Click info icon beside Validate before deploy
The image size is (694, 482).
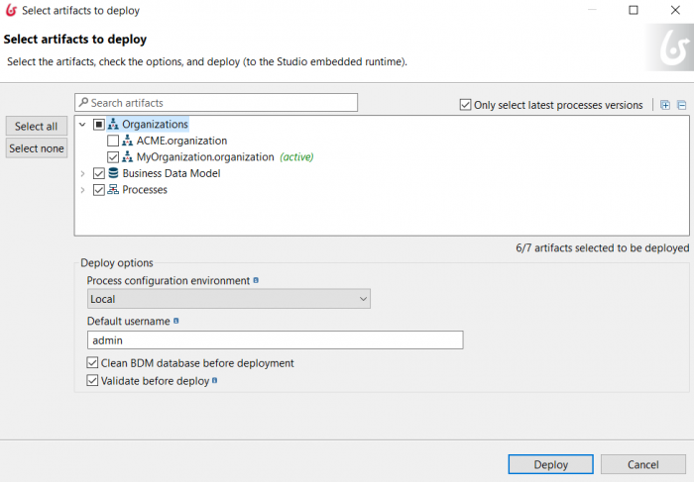pos(215,380)
